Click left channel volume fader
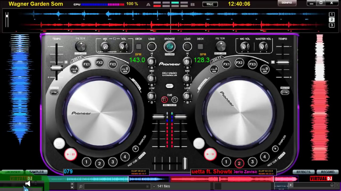Image resolution: width=341 pixels, height=191 pixels. point(159,116)
